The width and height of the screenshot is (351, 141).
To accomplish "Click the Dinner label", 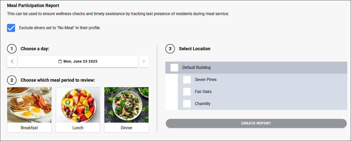I will (126, 128).
